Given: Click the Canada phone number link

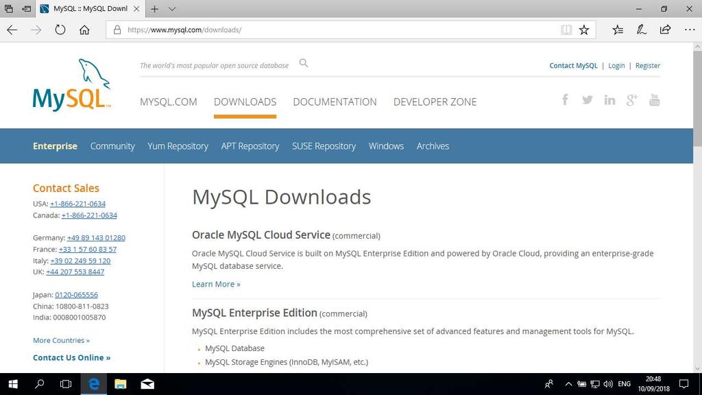Looking at the screenshot, I should [x=89, y=215].
